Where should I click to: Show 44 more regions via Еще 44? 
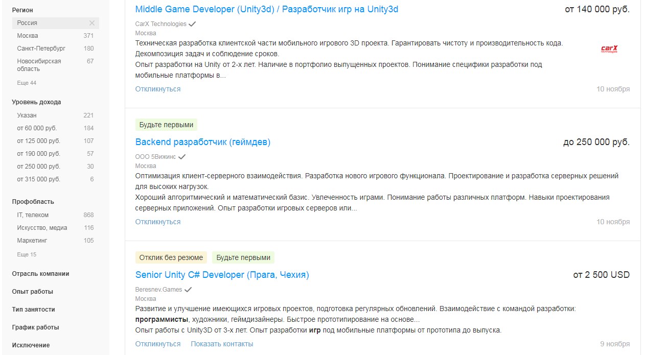click(27, 83)
